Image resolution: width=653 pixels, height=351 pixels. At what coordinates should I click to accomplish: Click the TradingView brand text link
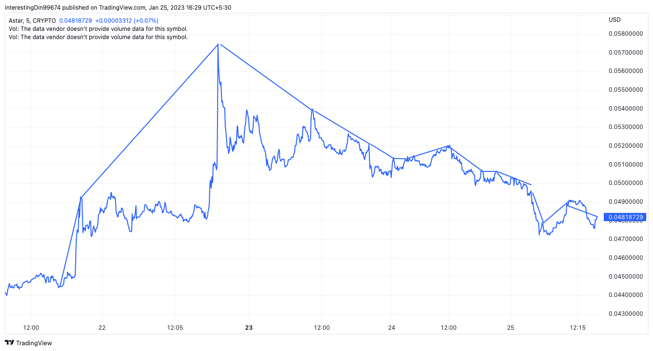[34, 343]
